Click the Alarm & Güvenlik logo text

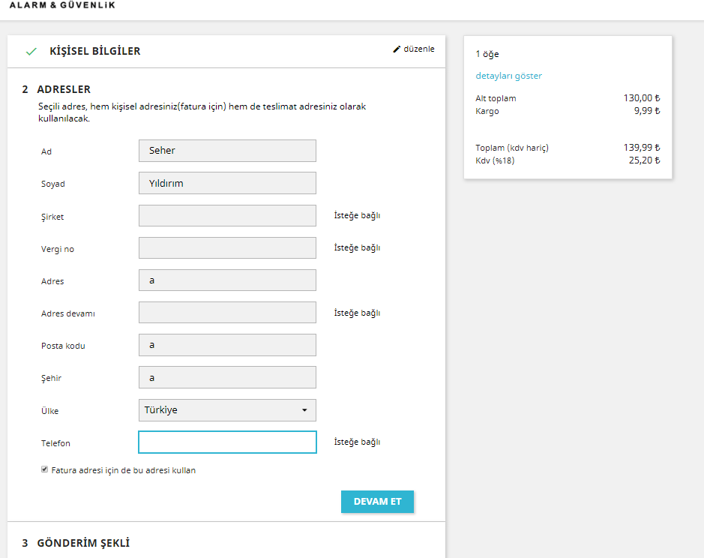(62, 5)
